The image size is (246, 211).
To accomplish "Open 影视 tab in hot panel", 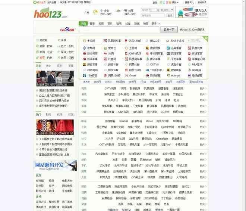I will (x=48, y=115).
